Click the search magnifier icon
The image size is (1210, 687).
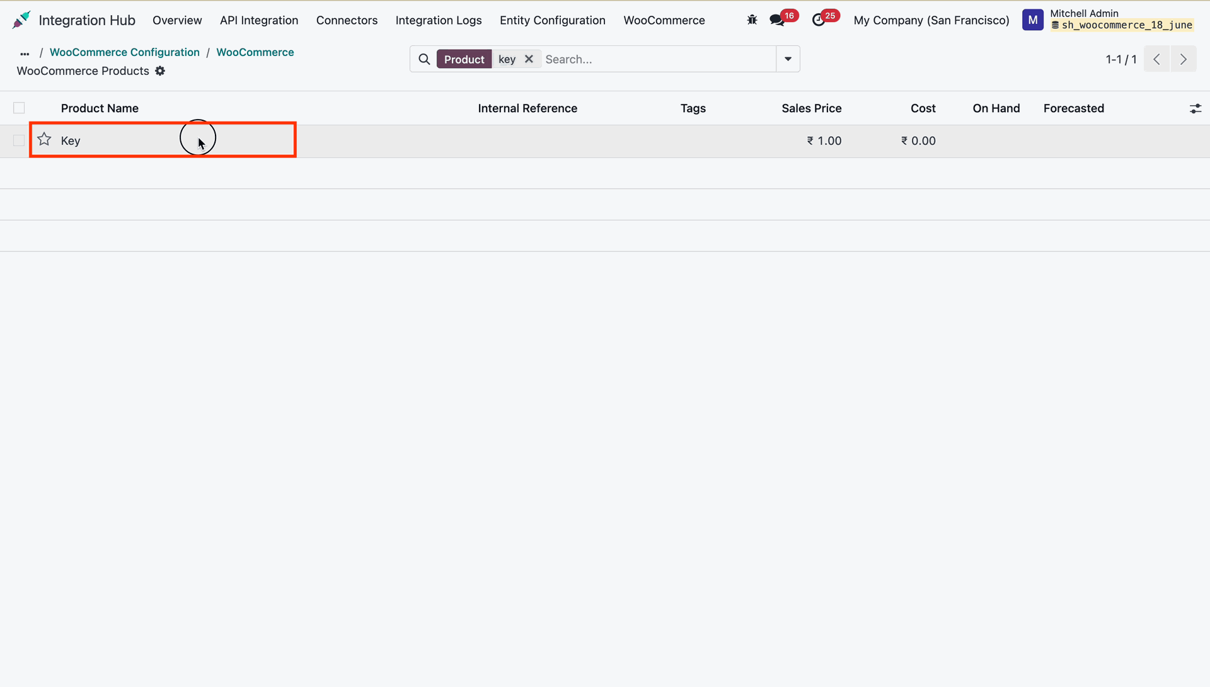[x=424, y=59]
